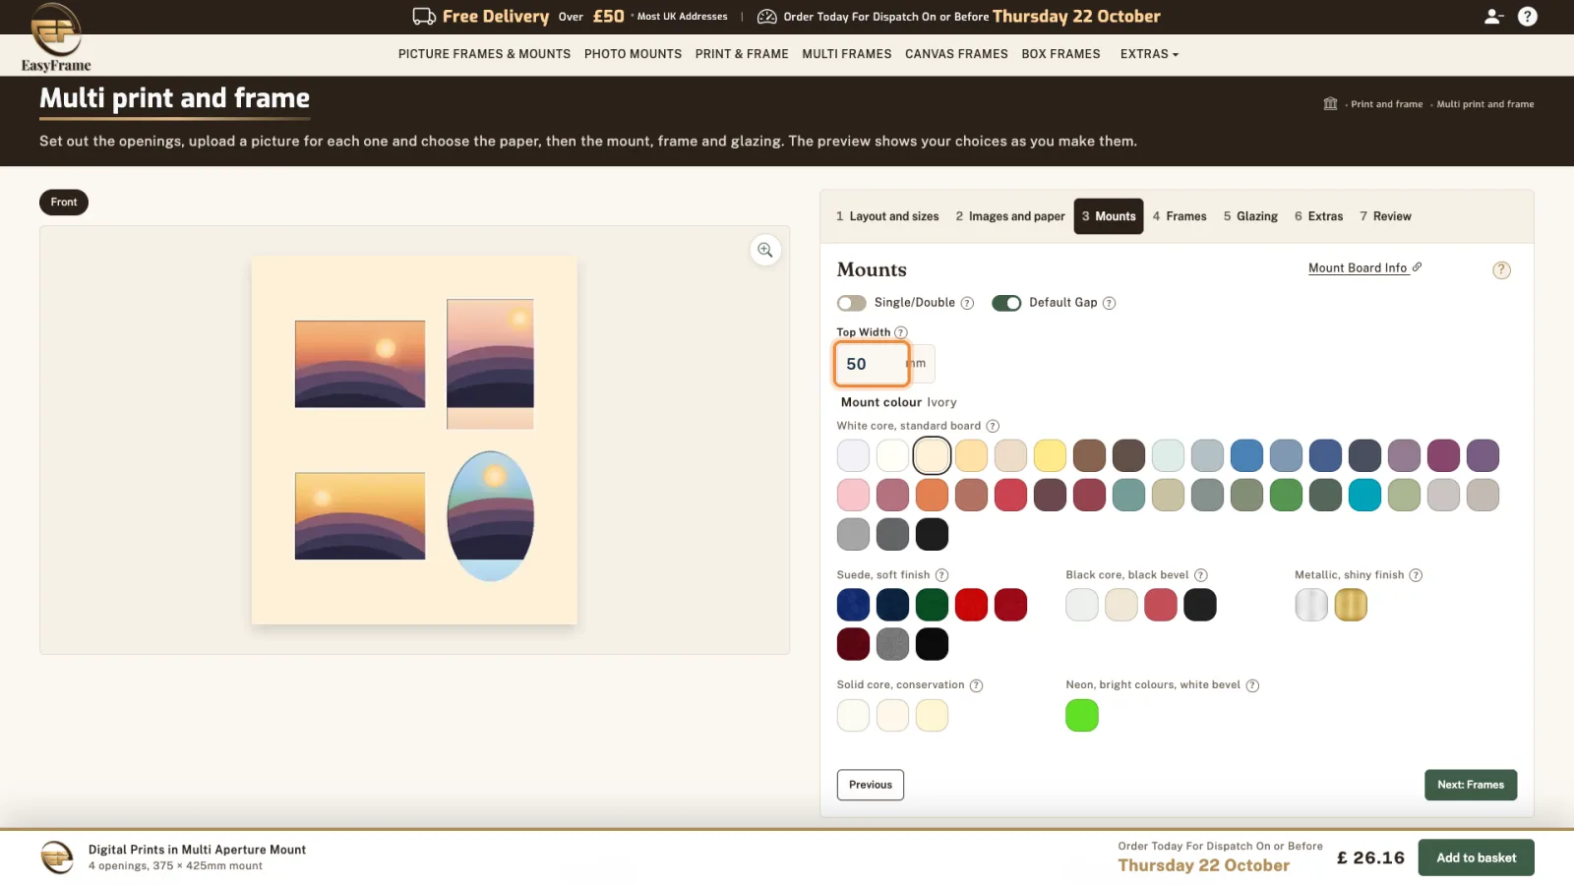Image resolution: width=1574 pixels, height=885 pixels.
Task: Go to Layout and sizes step
Action: coord(887,216)
